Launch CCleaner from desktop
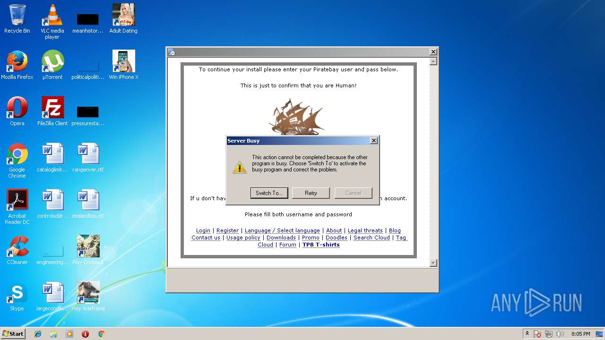This screenshot has width=605, height=340. point(17,250)
